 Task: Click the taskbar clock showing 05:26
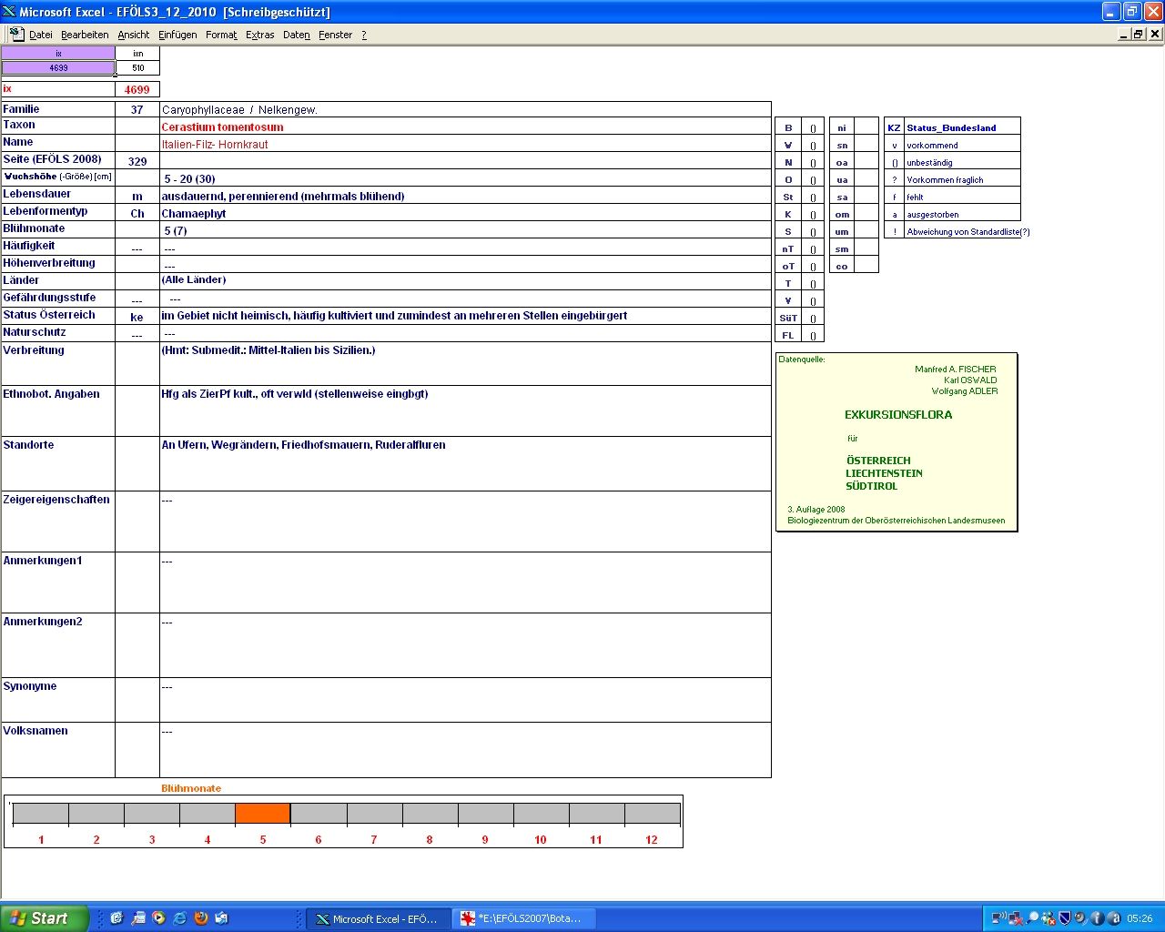(x=1140, y=918)
